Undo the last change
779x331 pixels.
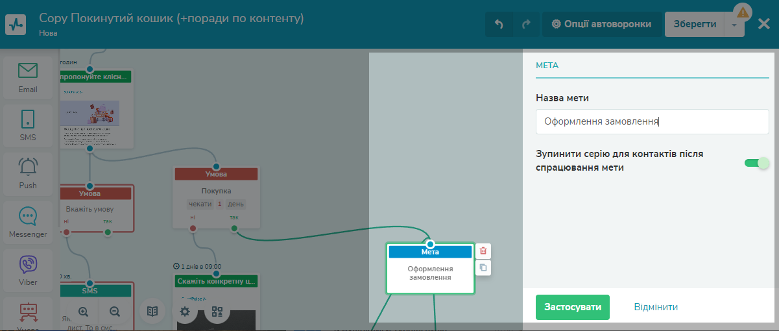499,24
